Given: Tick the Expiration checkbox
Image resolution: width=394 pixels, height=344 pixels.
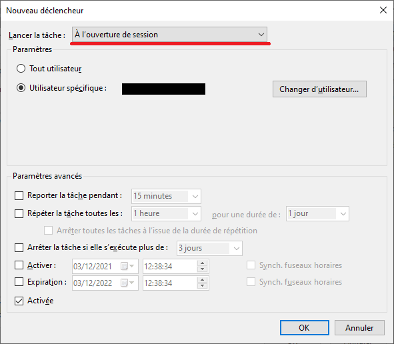Looking at the screenshot, I should pos(19,282).
